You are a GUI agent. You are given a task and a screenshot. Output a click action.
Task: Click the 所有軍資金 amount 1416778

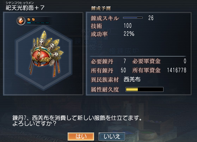(177, 70)
